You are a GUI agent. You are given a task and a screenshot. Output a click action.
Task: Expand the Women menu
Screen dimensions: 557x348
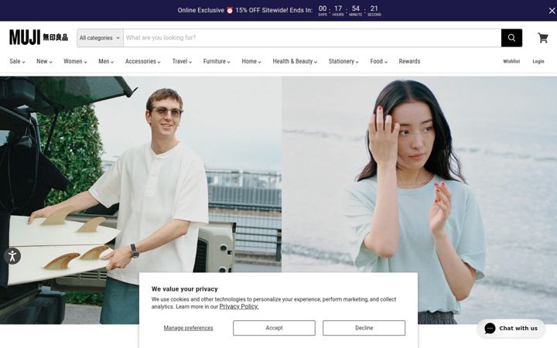coord(75,61)
